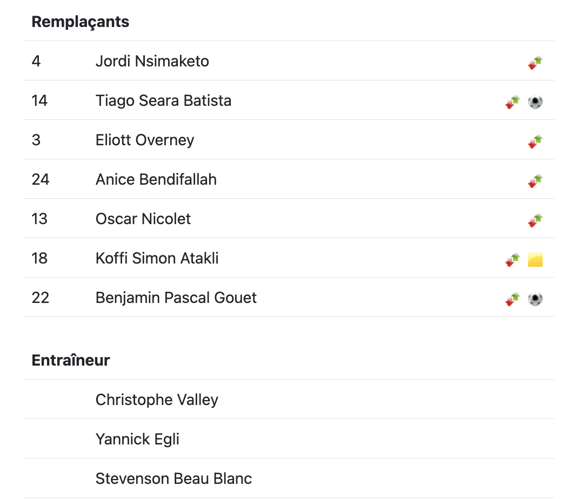Click goal ball icon for Tiago Seara Batista
This screenshot has width=561, height=499.
[535, 102]
